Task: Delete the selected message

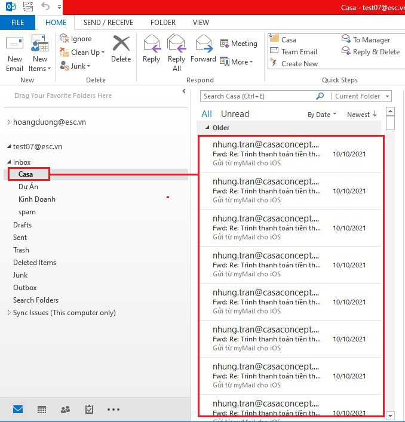Action: click(x=121, y=49)
